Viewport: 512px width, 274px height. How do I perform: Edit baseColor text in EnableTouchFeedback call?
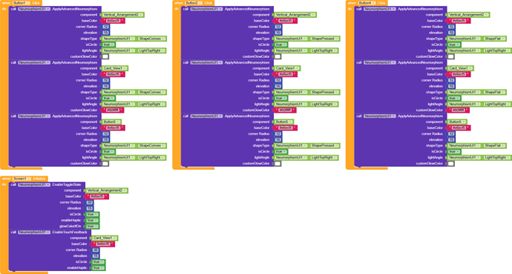click(x=103, y=244)
